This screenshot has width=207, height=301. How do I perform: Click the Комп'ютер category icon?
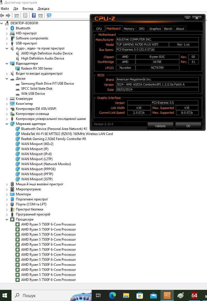tap(12, 104)
